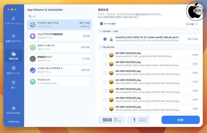Select the インターネットプラグイン category row
The width and height of the screenshot is (207, 133).
(x=60, y=70)
